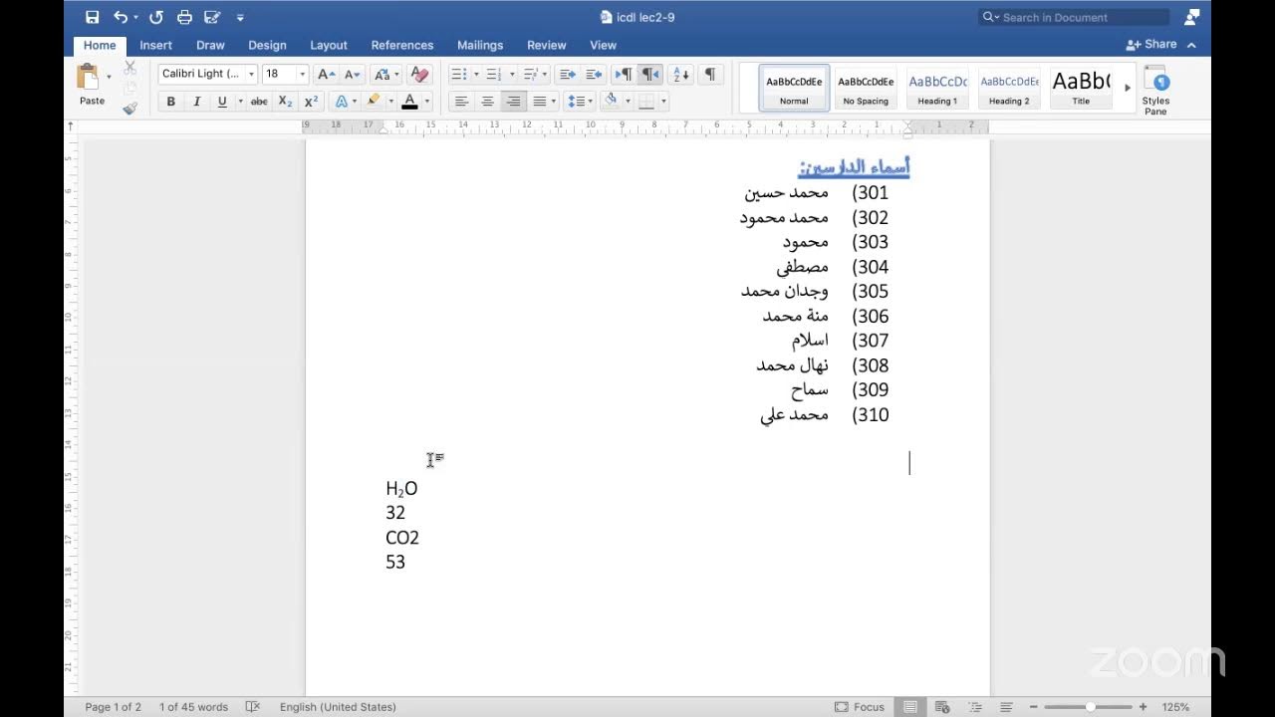The width and height of the screenshot is (1275, 717).
Task: Click the 125% zoom level
Action: 1175,707
